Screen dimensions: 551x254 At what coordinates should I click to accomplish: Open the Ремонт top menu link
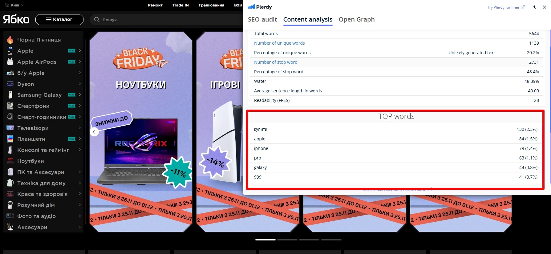155,5
